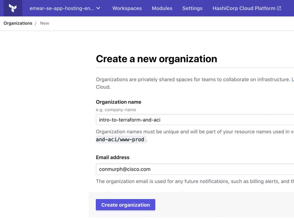
Task: Collapse the organization switcher dropdown arrow
Action: (x=98, y=8)
